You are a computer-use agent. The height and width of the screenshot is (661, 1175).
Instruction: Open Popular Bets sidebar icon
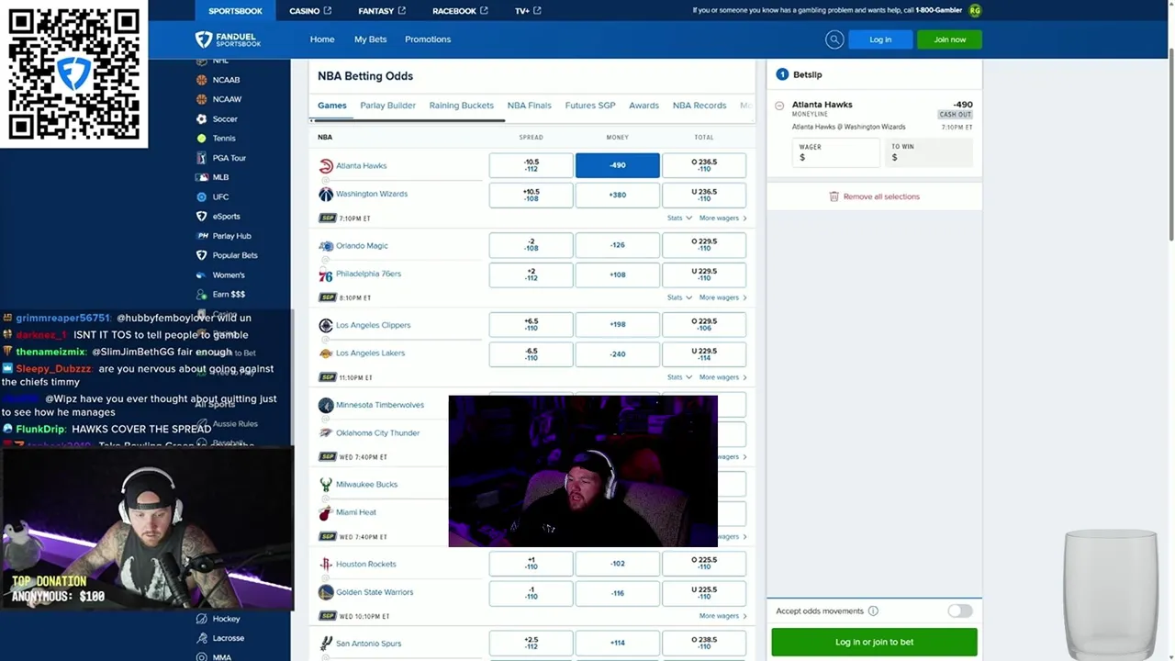pos(201,255)
